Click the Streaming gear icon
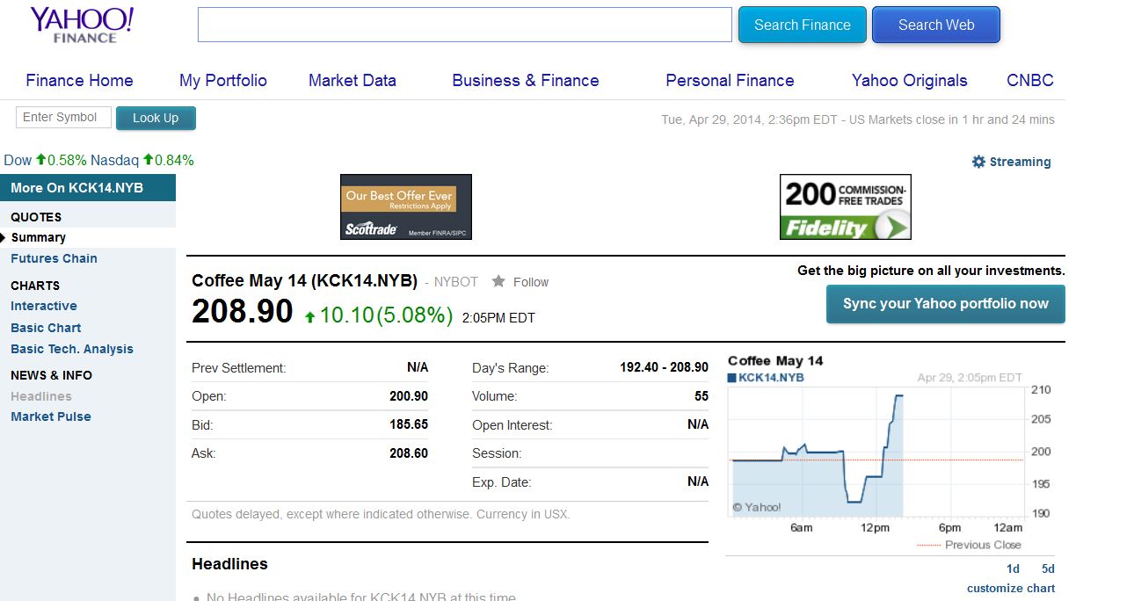 click(x=978, y=162)
